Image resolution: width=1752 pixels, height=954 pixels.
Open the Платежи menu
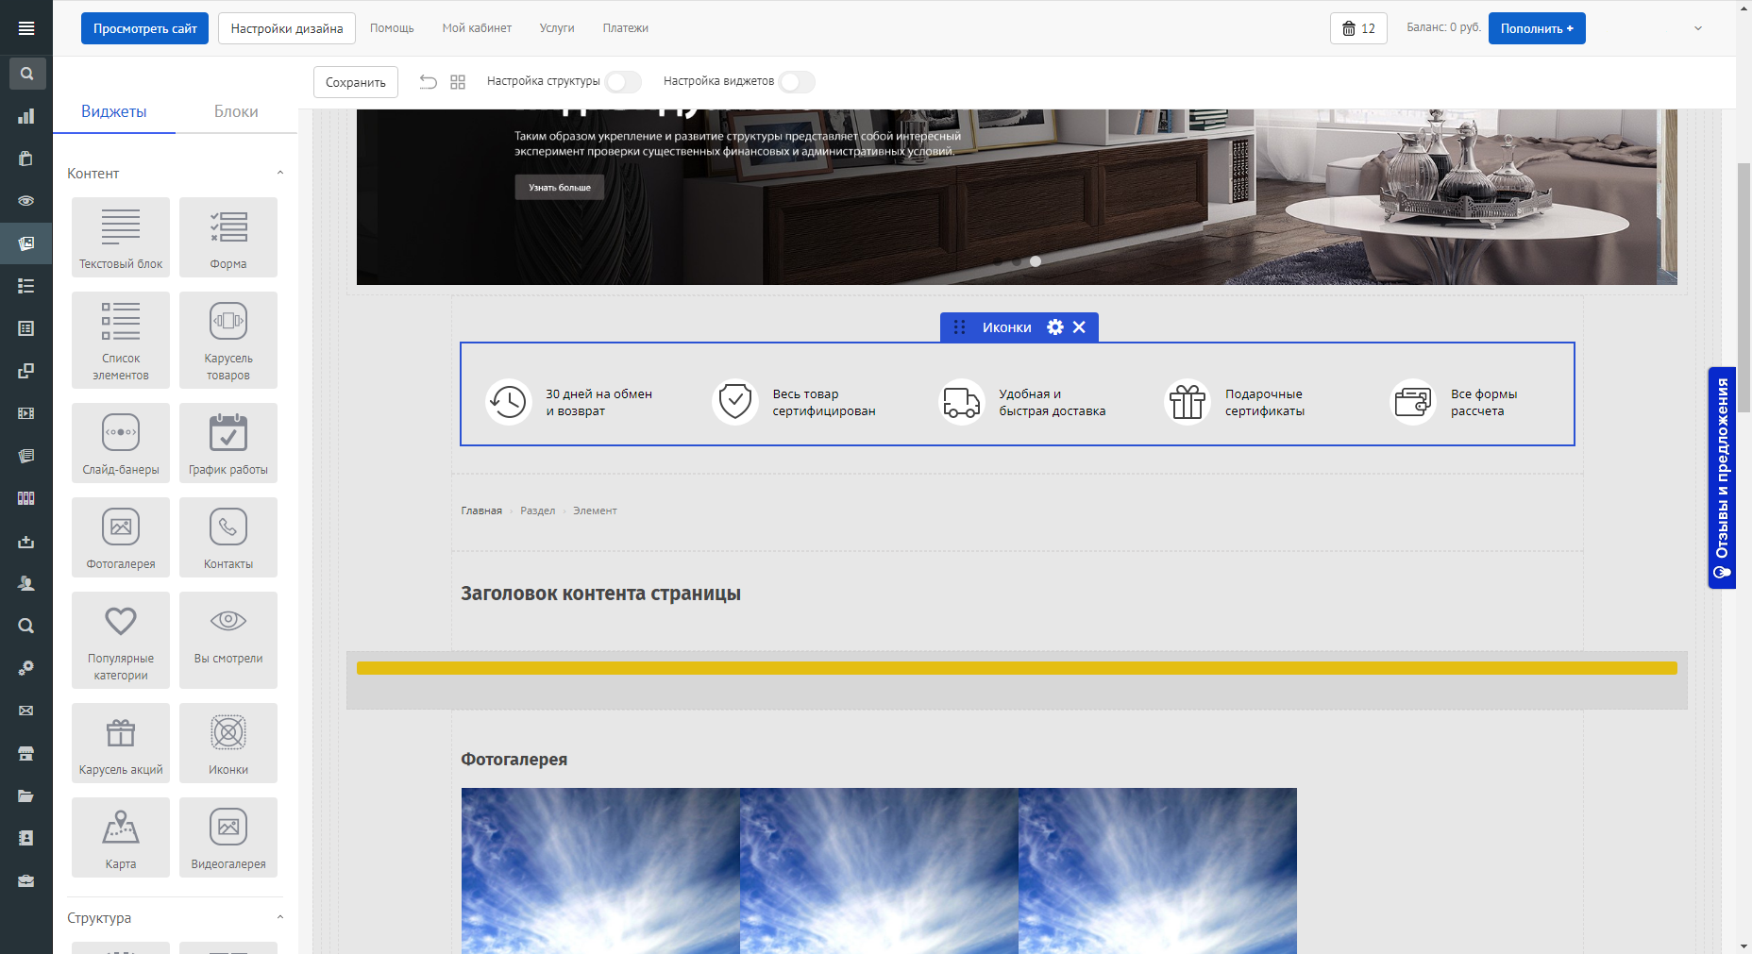coord(624,28)
